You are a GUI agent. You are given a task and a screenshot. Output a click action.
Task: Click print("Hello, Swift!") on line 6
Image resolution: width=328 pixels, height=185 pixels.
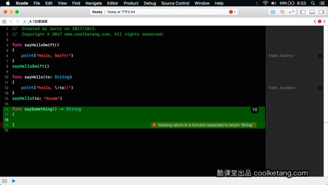(x=47, y=56)
